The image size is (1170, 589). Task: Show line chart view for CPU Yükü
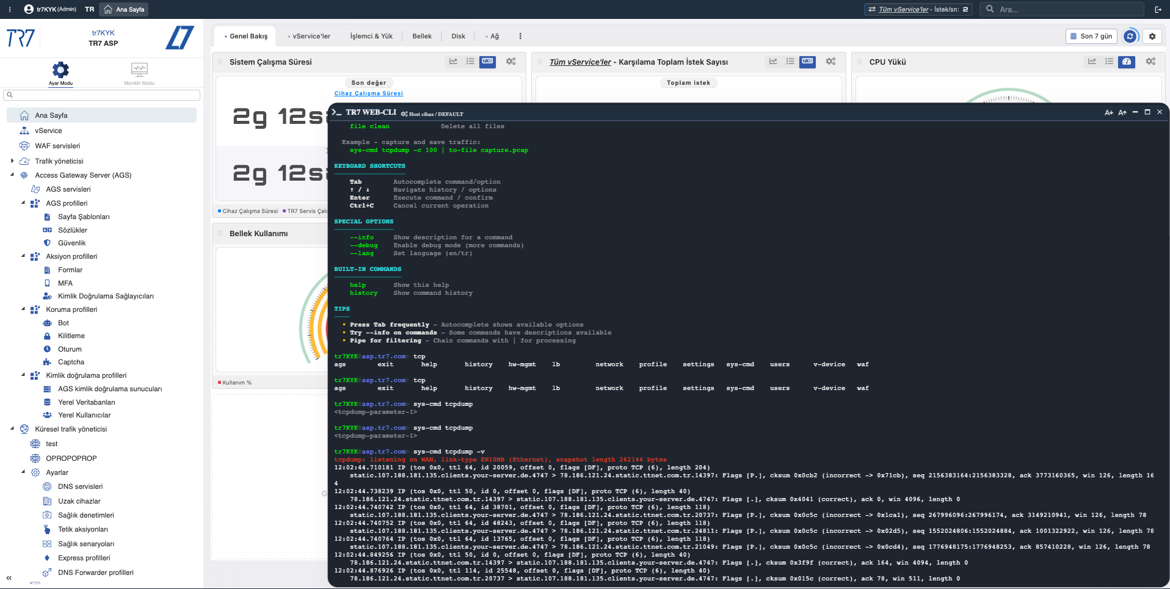coord(1092,62)
